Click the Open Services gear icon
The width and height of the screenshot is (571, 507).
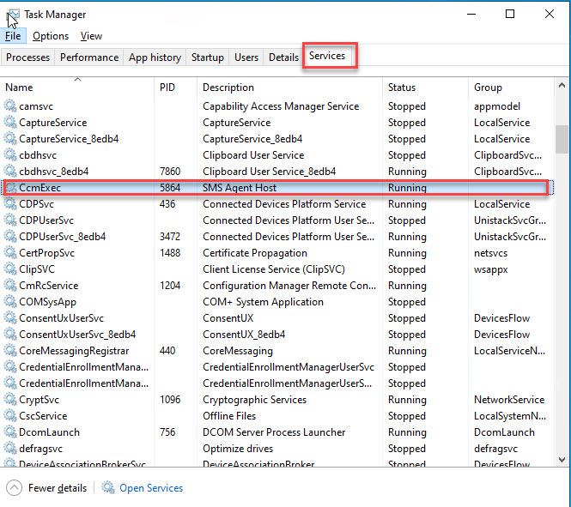click(x=108, y=488)
